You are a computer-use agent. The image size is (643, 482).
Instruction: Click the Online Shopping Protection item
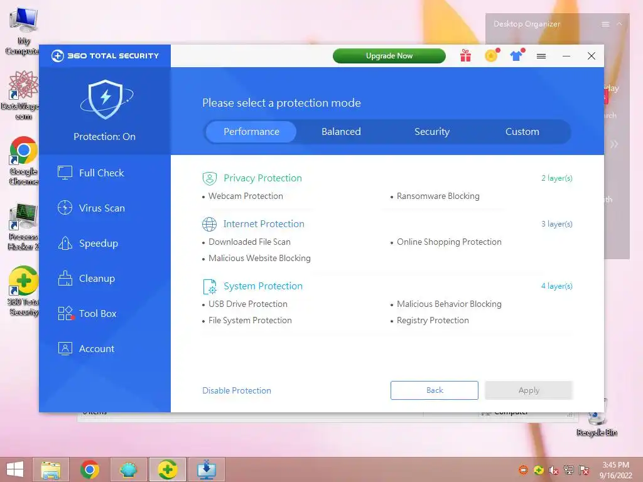click(x=449, y=242)
